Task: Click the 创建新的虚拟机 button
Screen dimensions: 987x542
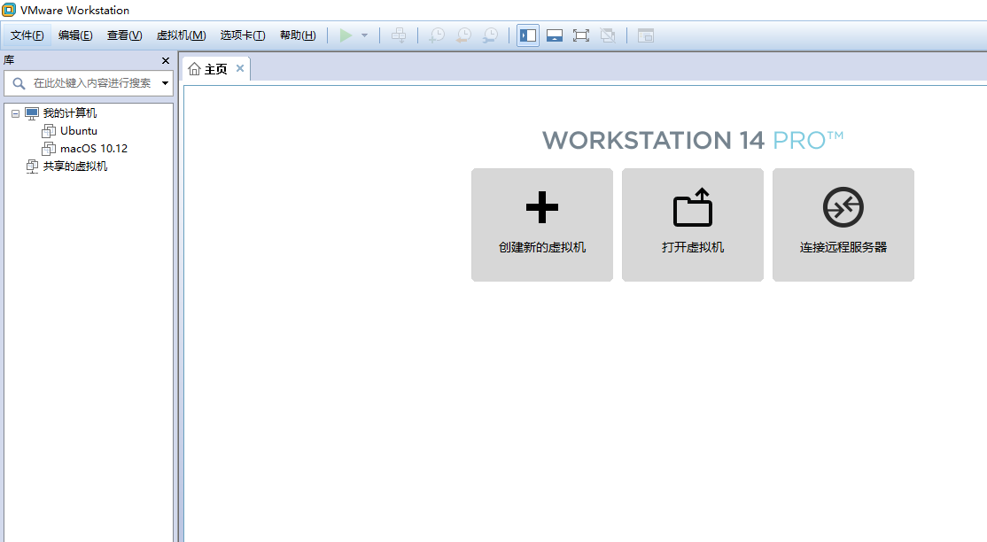Action: (542, 225)
